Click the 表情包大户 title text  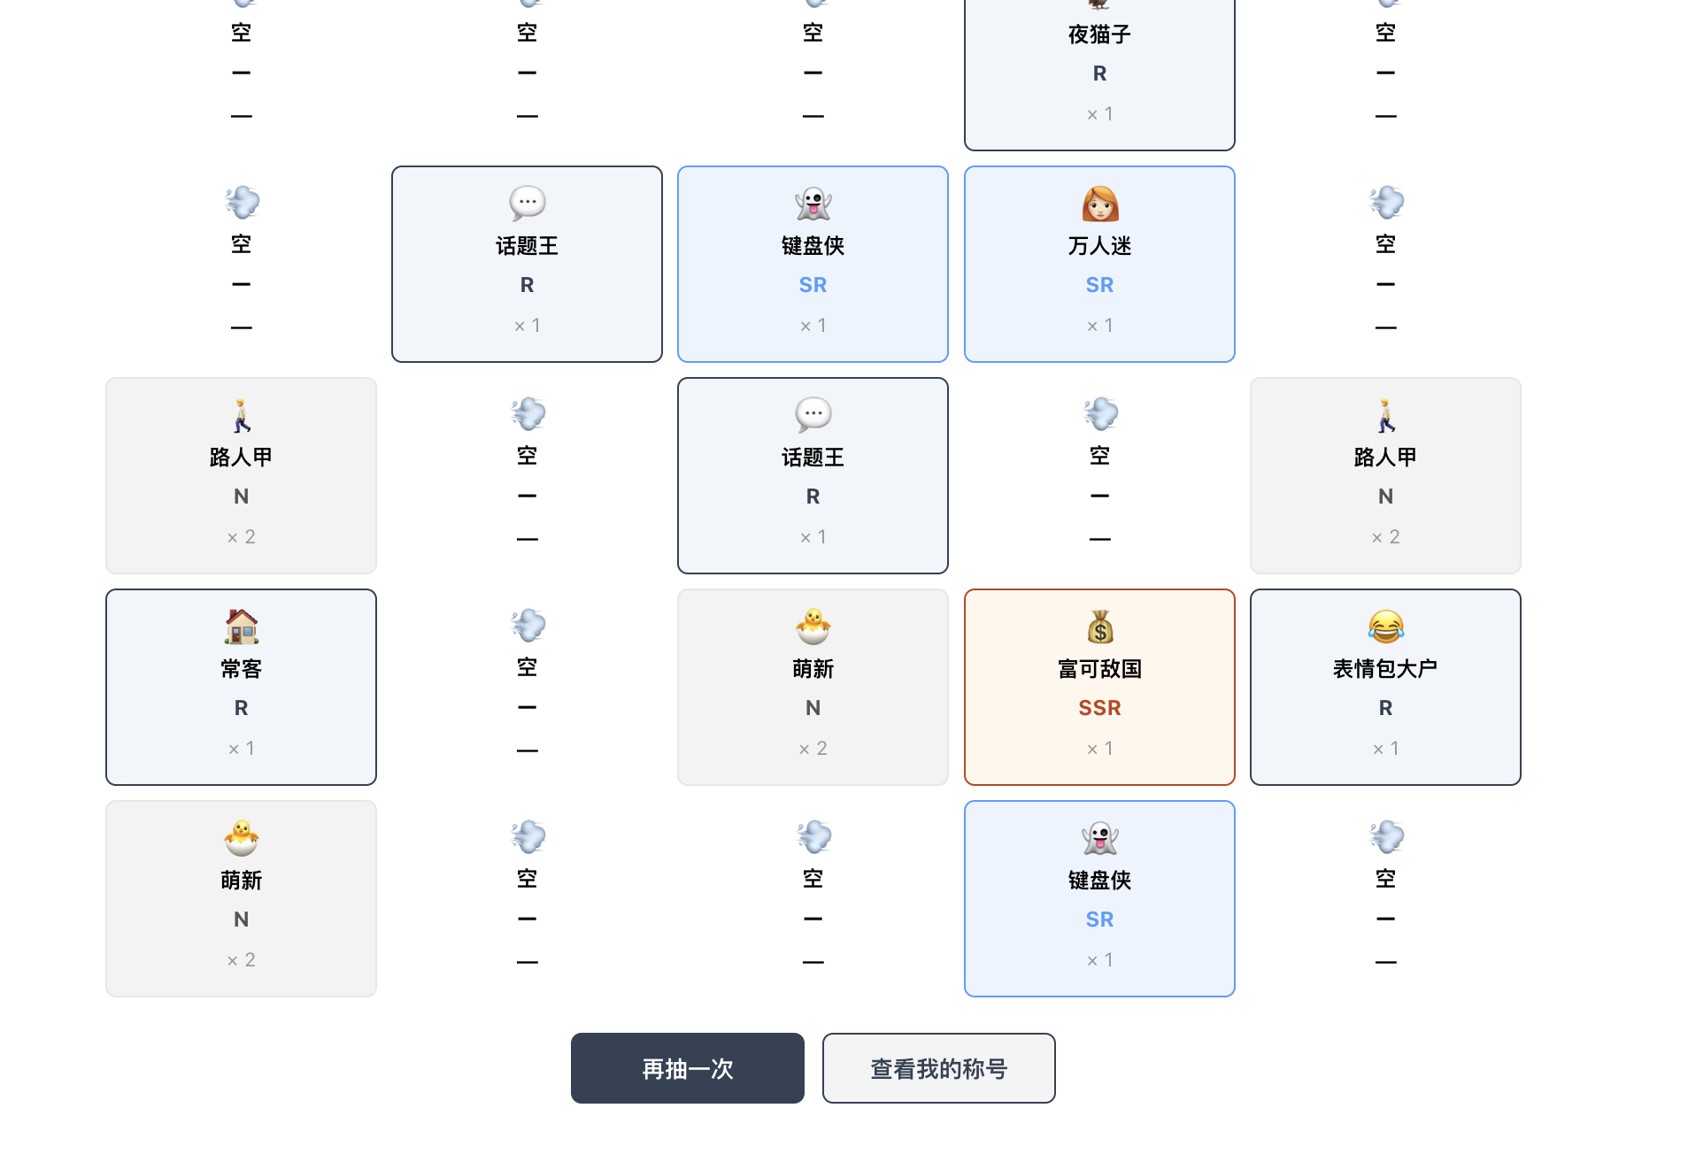click(1385, 669)
